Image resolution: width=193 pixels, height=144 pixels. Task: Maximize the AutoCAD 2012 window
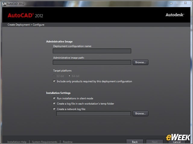pos(177,3)
